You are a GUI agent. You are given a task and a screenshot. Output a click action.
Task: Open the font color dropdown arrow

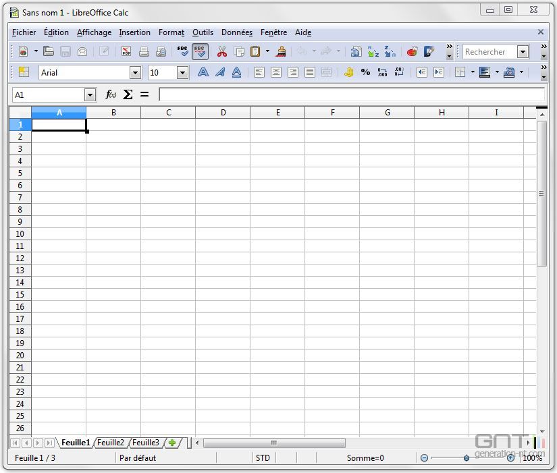521,72
